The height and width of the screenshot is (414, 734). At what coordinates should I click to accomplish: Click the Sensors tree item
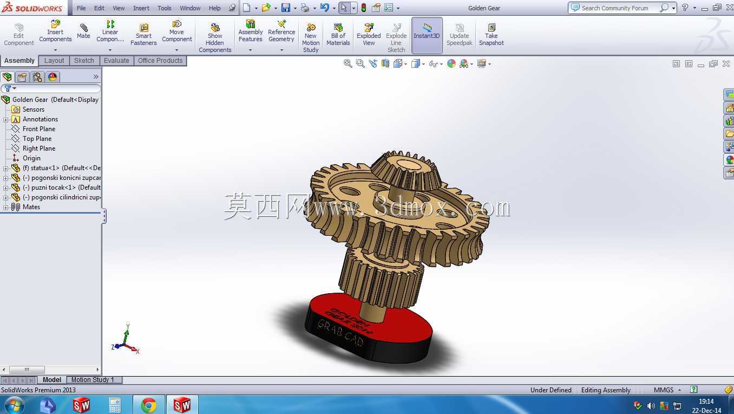click(x=34, y=109)
